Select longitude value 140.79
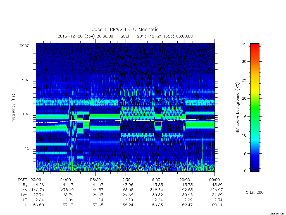The image size is (286, 215). [38, 190]
